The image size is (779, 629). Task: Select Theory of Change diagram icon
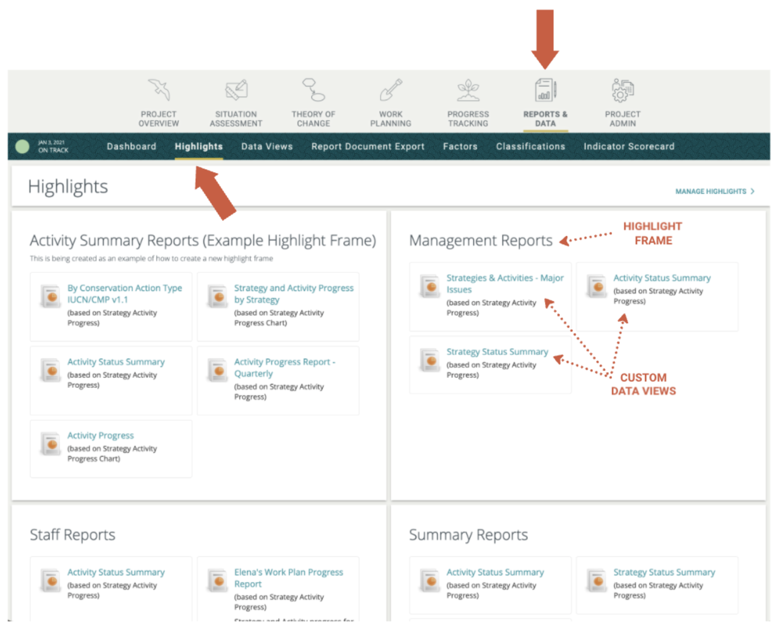pyautogui.click(x=313, y=89)
